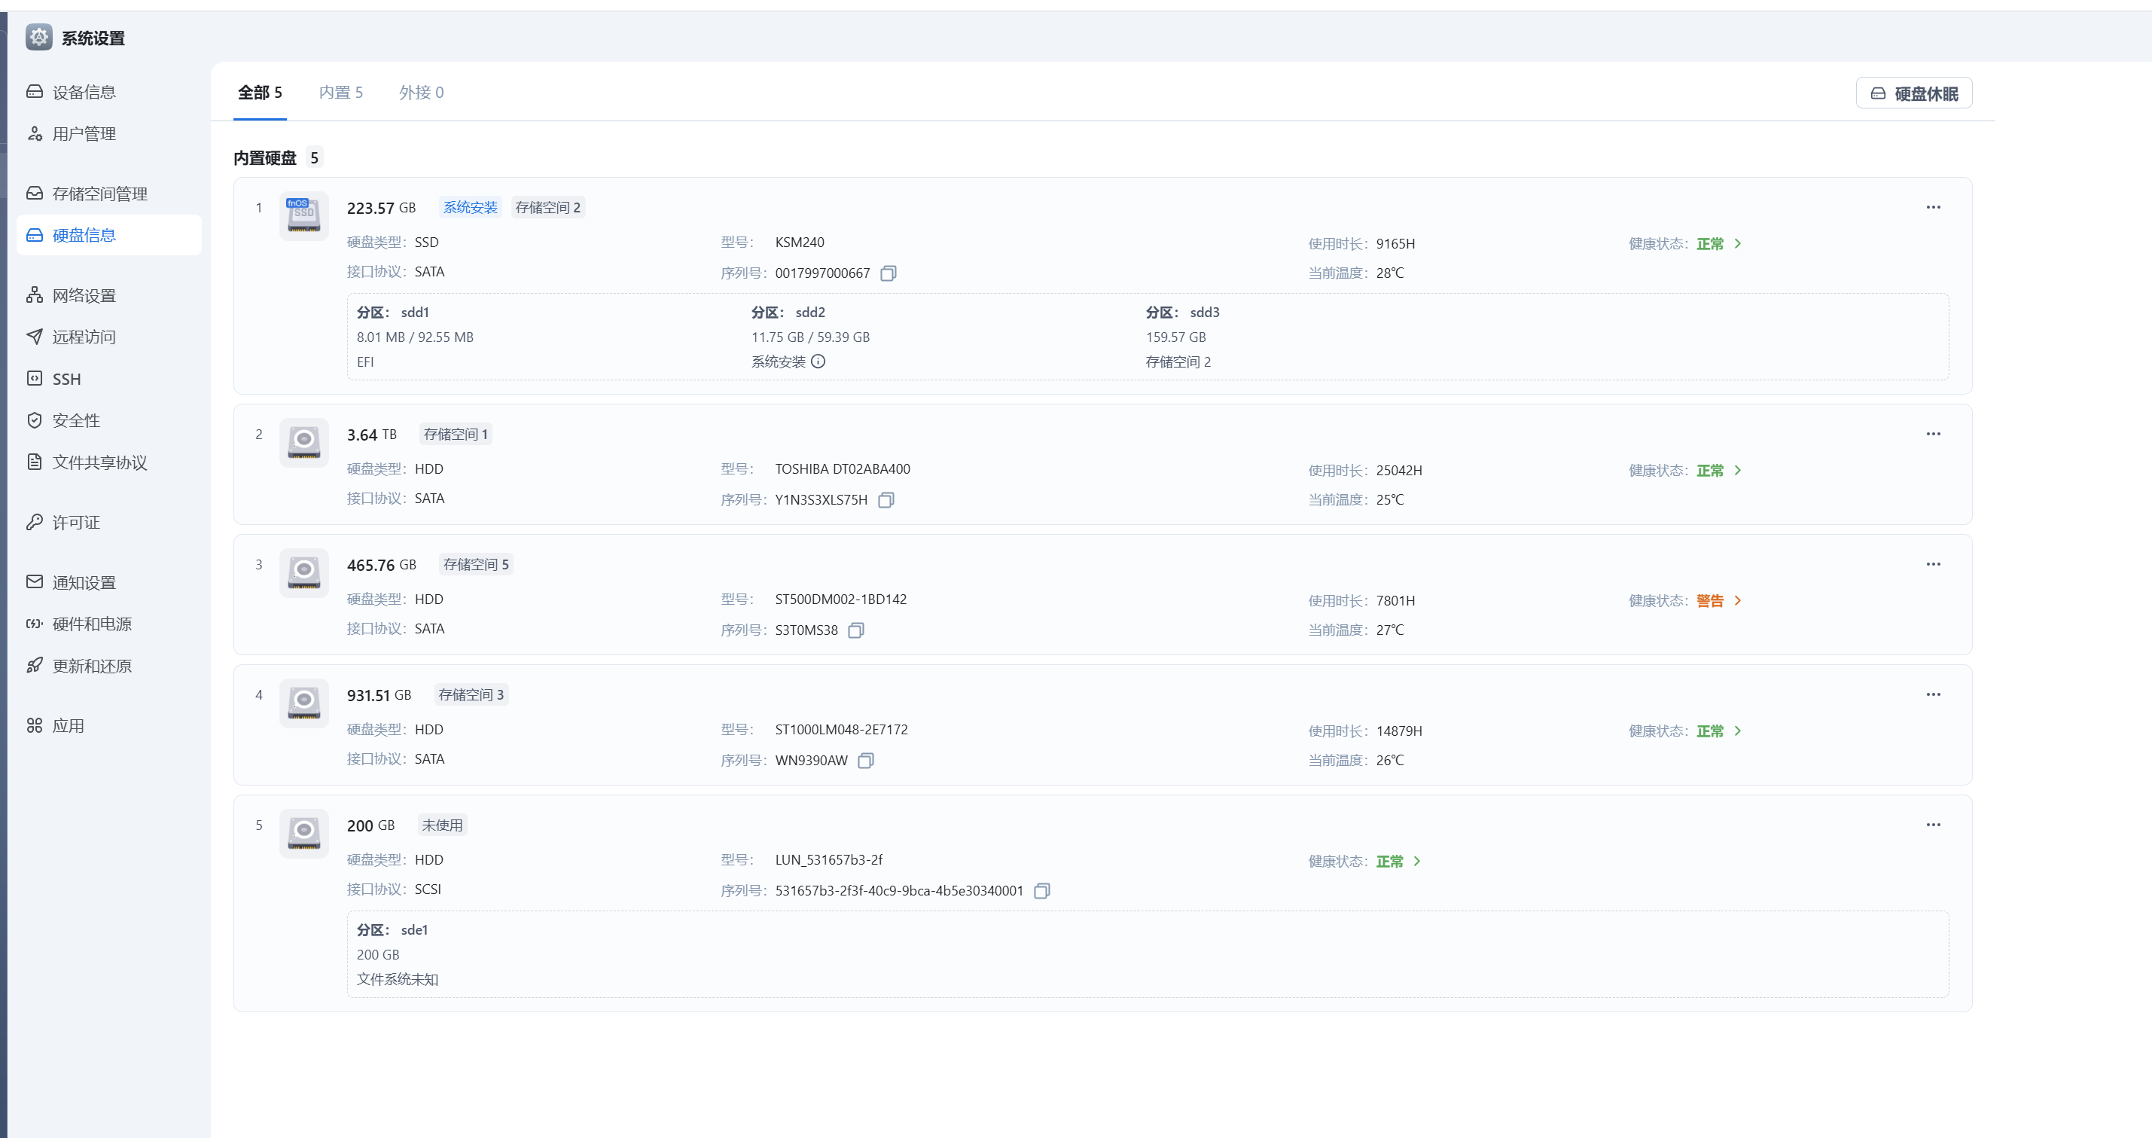The image size is (2152, 1138).
Task: Copy serial number 0017997000667
Action: (888, 273)
